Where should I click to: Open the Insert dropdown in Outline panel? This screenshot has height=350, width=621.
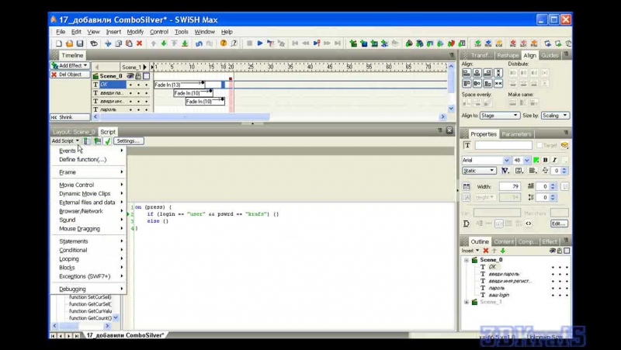pos(470,251)
